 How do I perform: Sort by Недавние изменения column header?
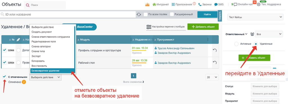click(142, 40)
